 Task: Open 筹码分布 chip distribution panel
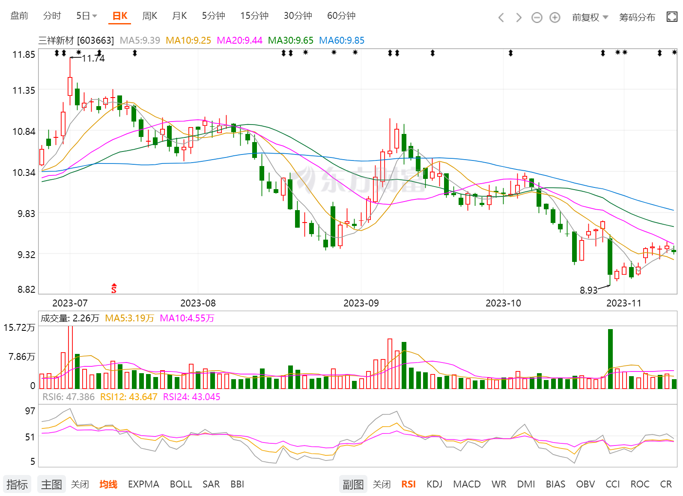tap(637, 17)
